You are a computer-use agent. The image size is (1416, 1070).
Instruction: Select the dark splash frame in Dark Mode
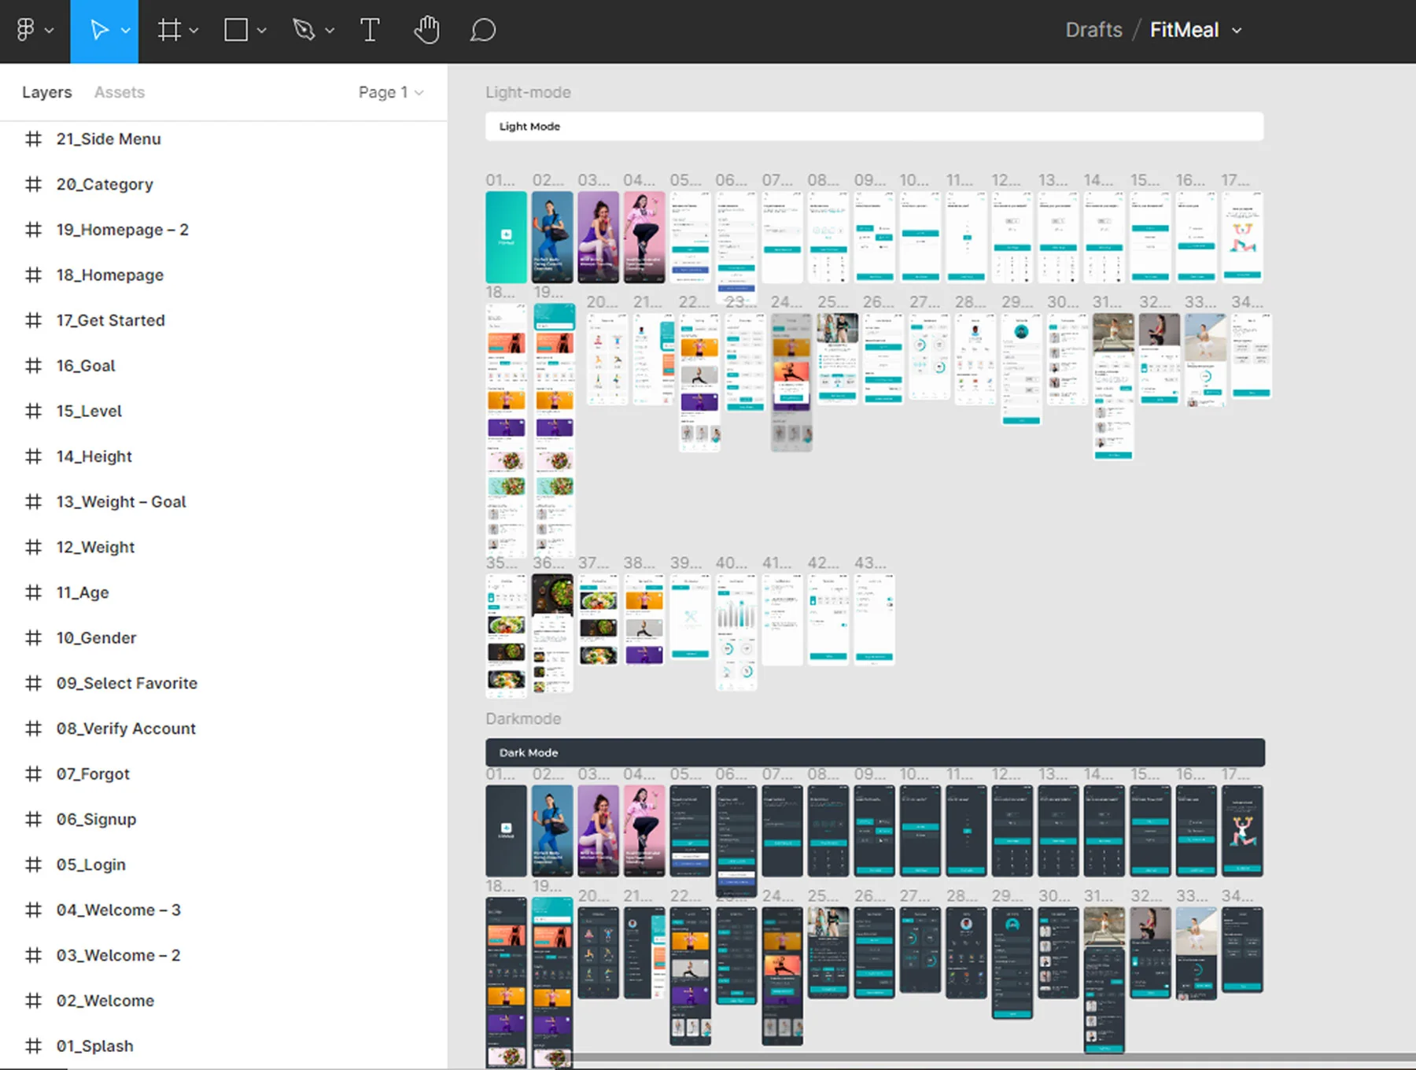(x=506, y=831)
